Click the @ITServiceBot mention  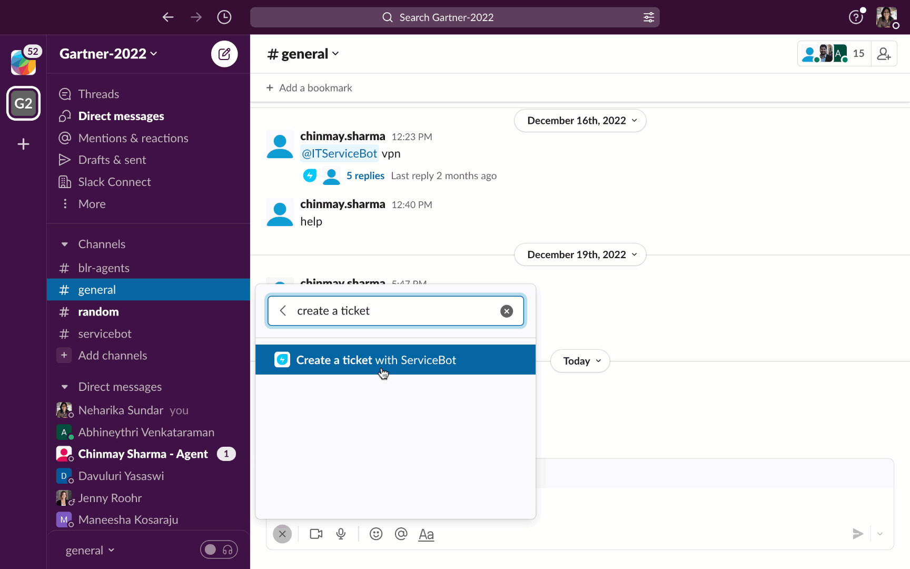[339, 154]
